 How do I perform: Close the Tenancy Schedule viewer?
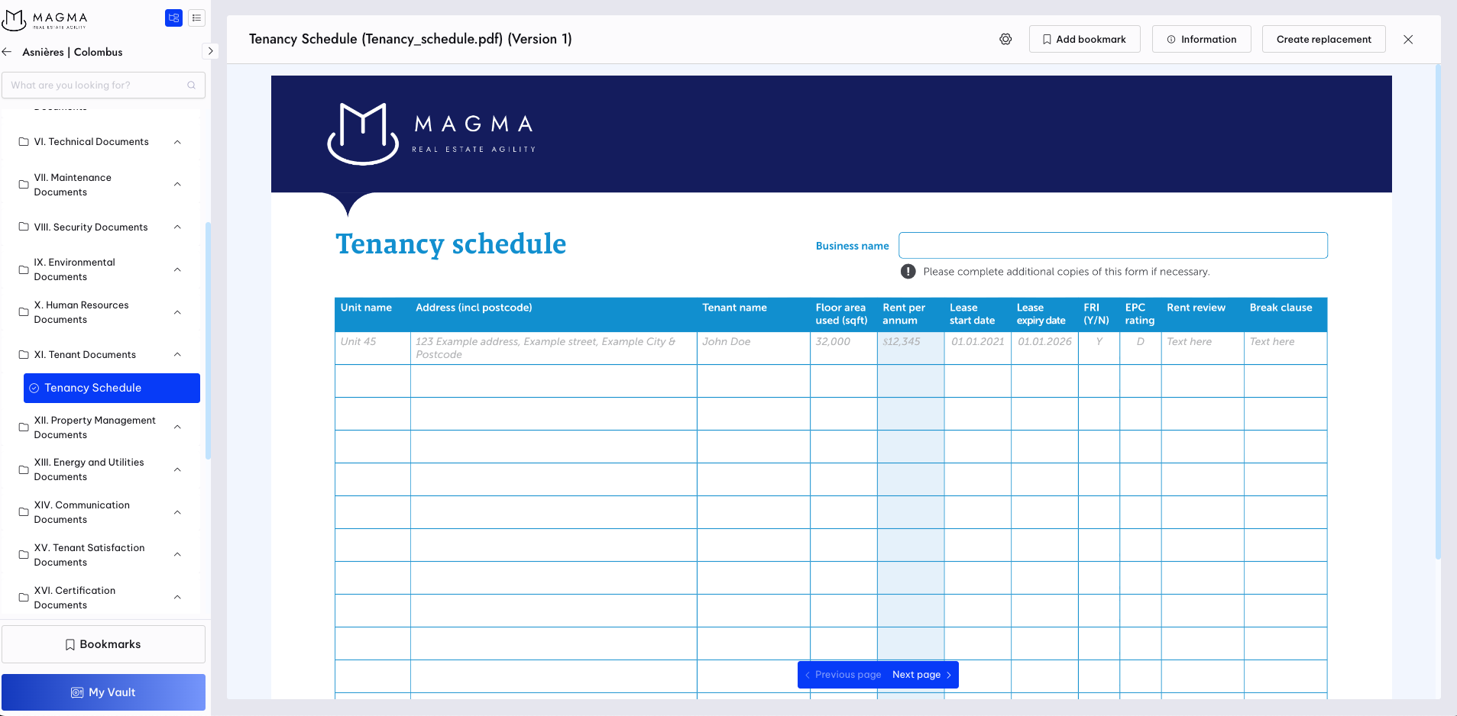click(x=1407, y=39)
